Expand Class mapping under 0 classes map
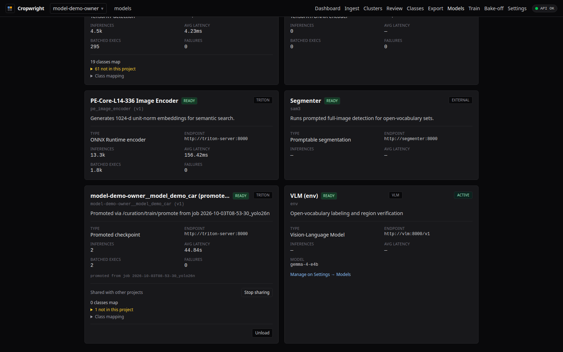This screenshot has width=563, height=352. click(107, 317)
